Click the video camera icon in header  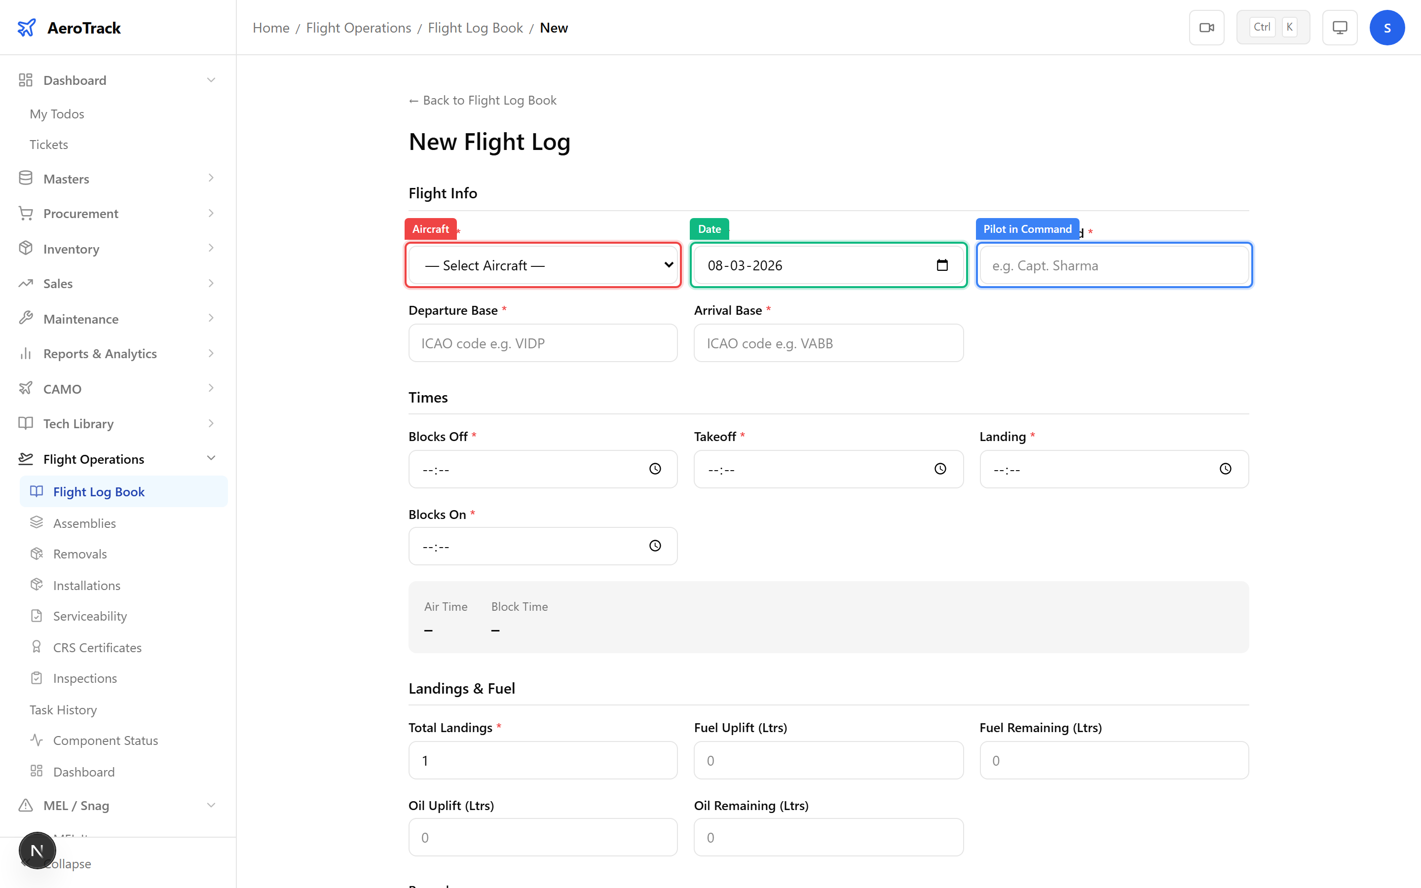pyautogui.click(x=1206, y=28)
